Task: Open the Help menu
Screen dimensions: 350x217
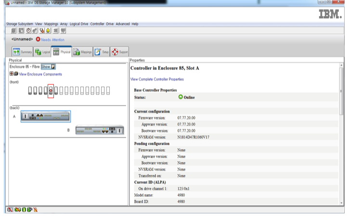Action: pyautogui.click(x=135, y=24)
